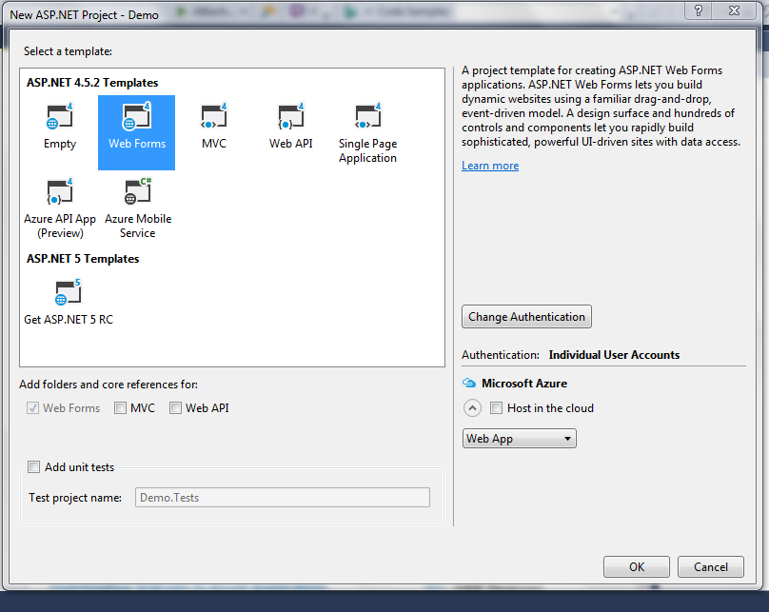Click the Test project name label
The height and width of the screenshot is (612, 769).
point(75,498)
